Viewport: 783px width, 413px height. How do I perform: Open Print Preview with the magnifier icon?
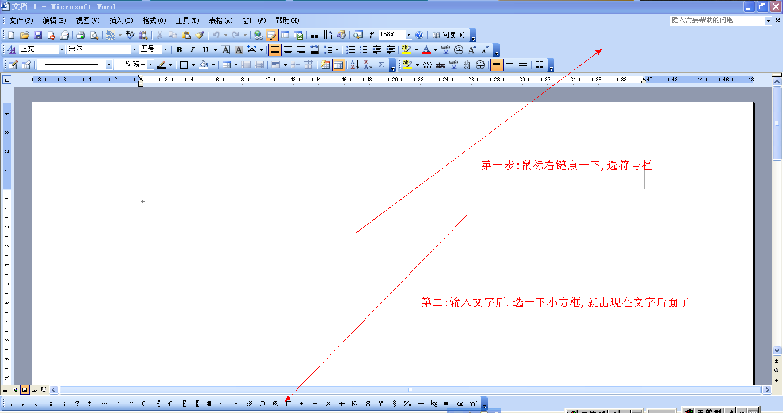tap(94, 35)
